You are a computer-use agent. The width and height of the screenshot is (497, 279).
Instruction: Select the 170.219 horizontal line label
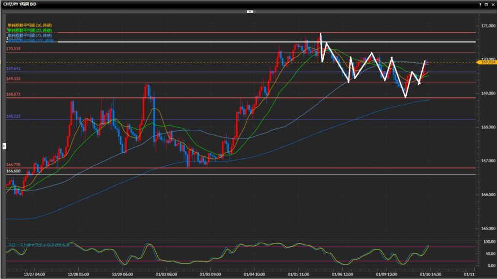[13, 49]
